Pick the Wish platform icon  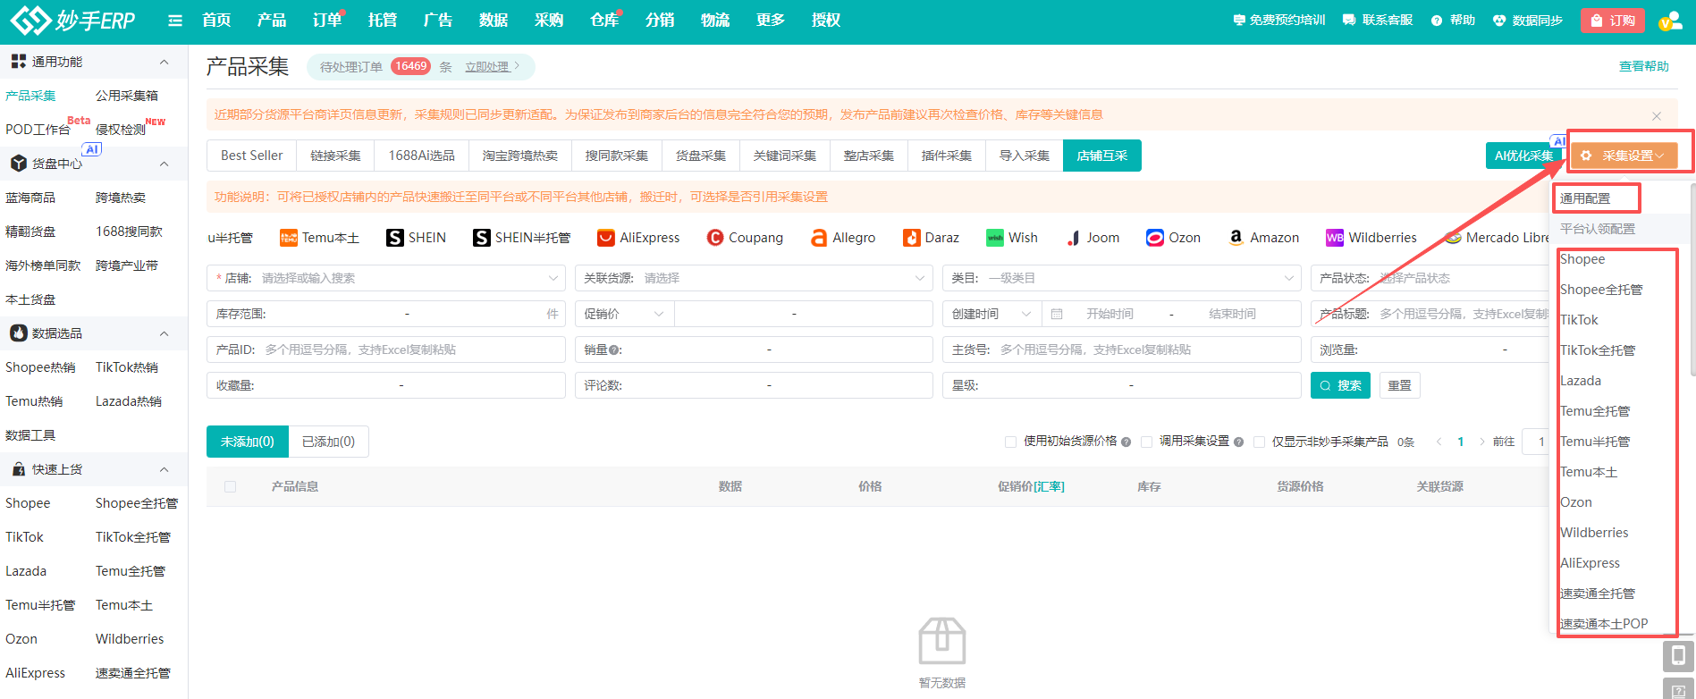(x=995, y=238)
